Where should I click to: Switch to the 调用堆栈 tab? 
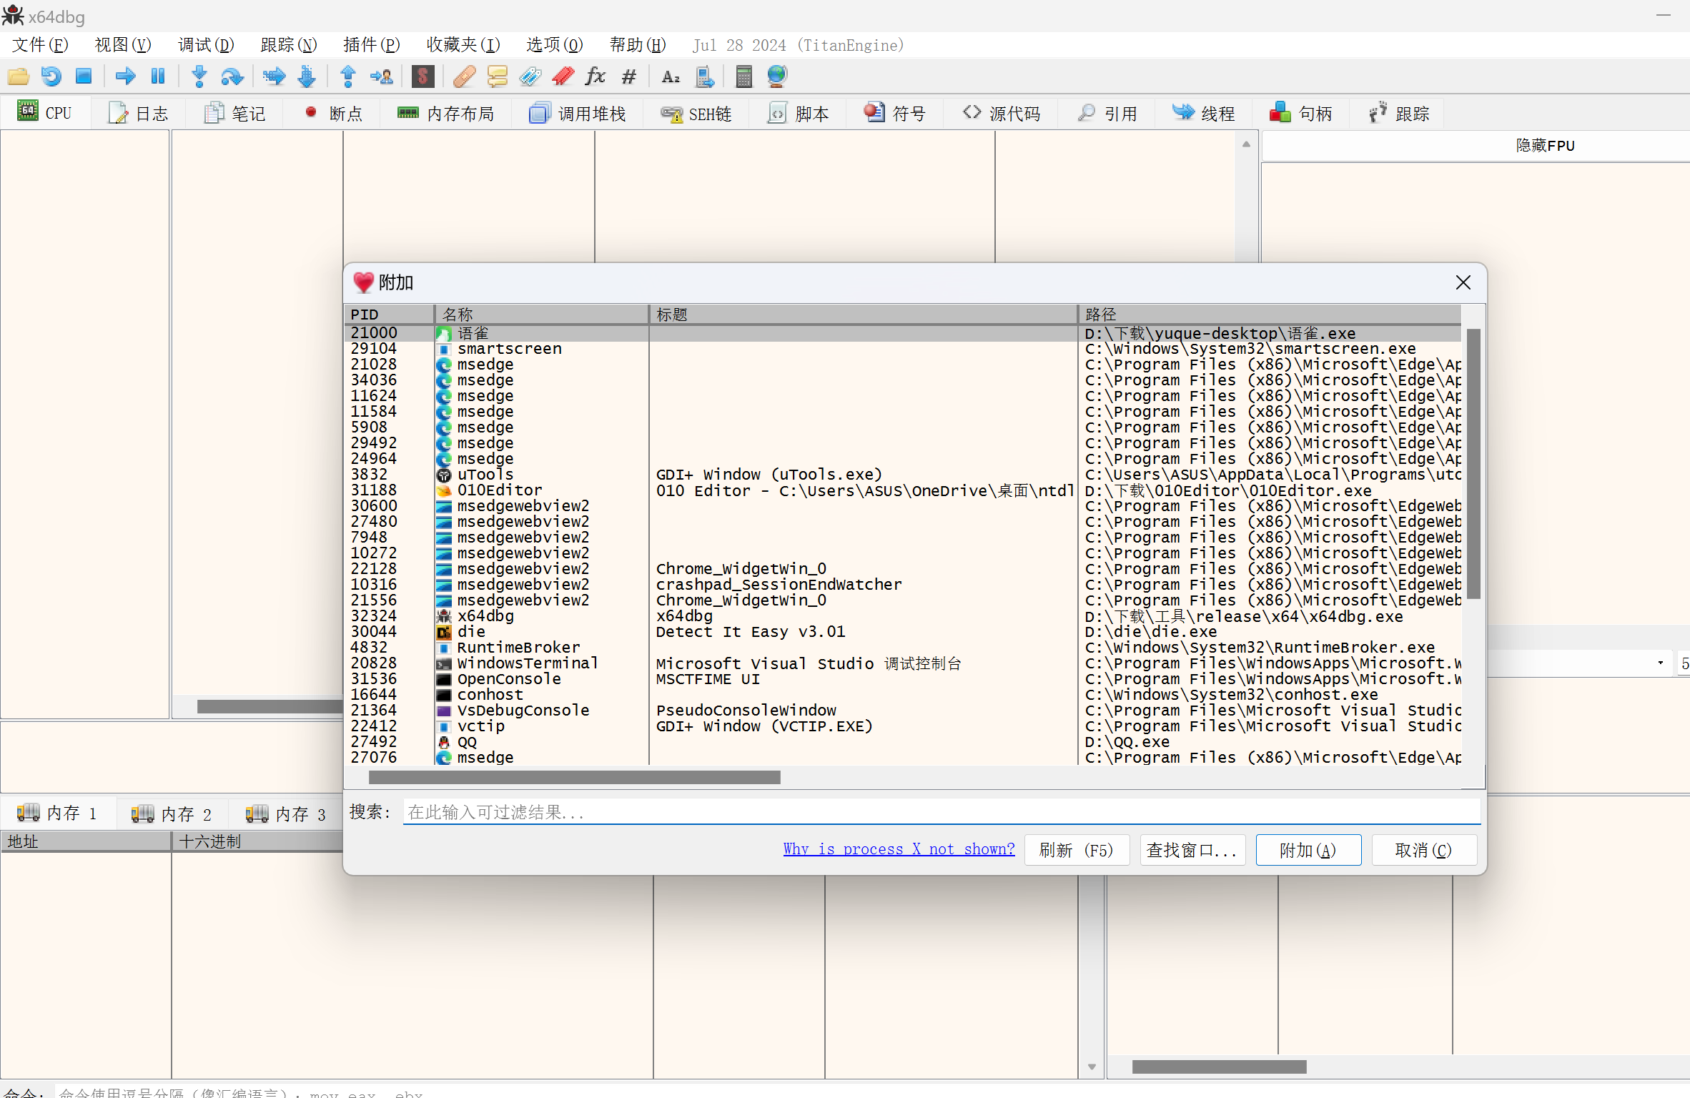click(578, 113)
